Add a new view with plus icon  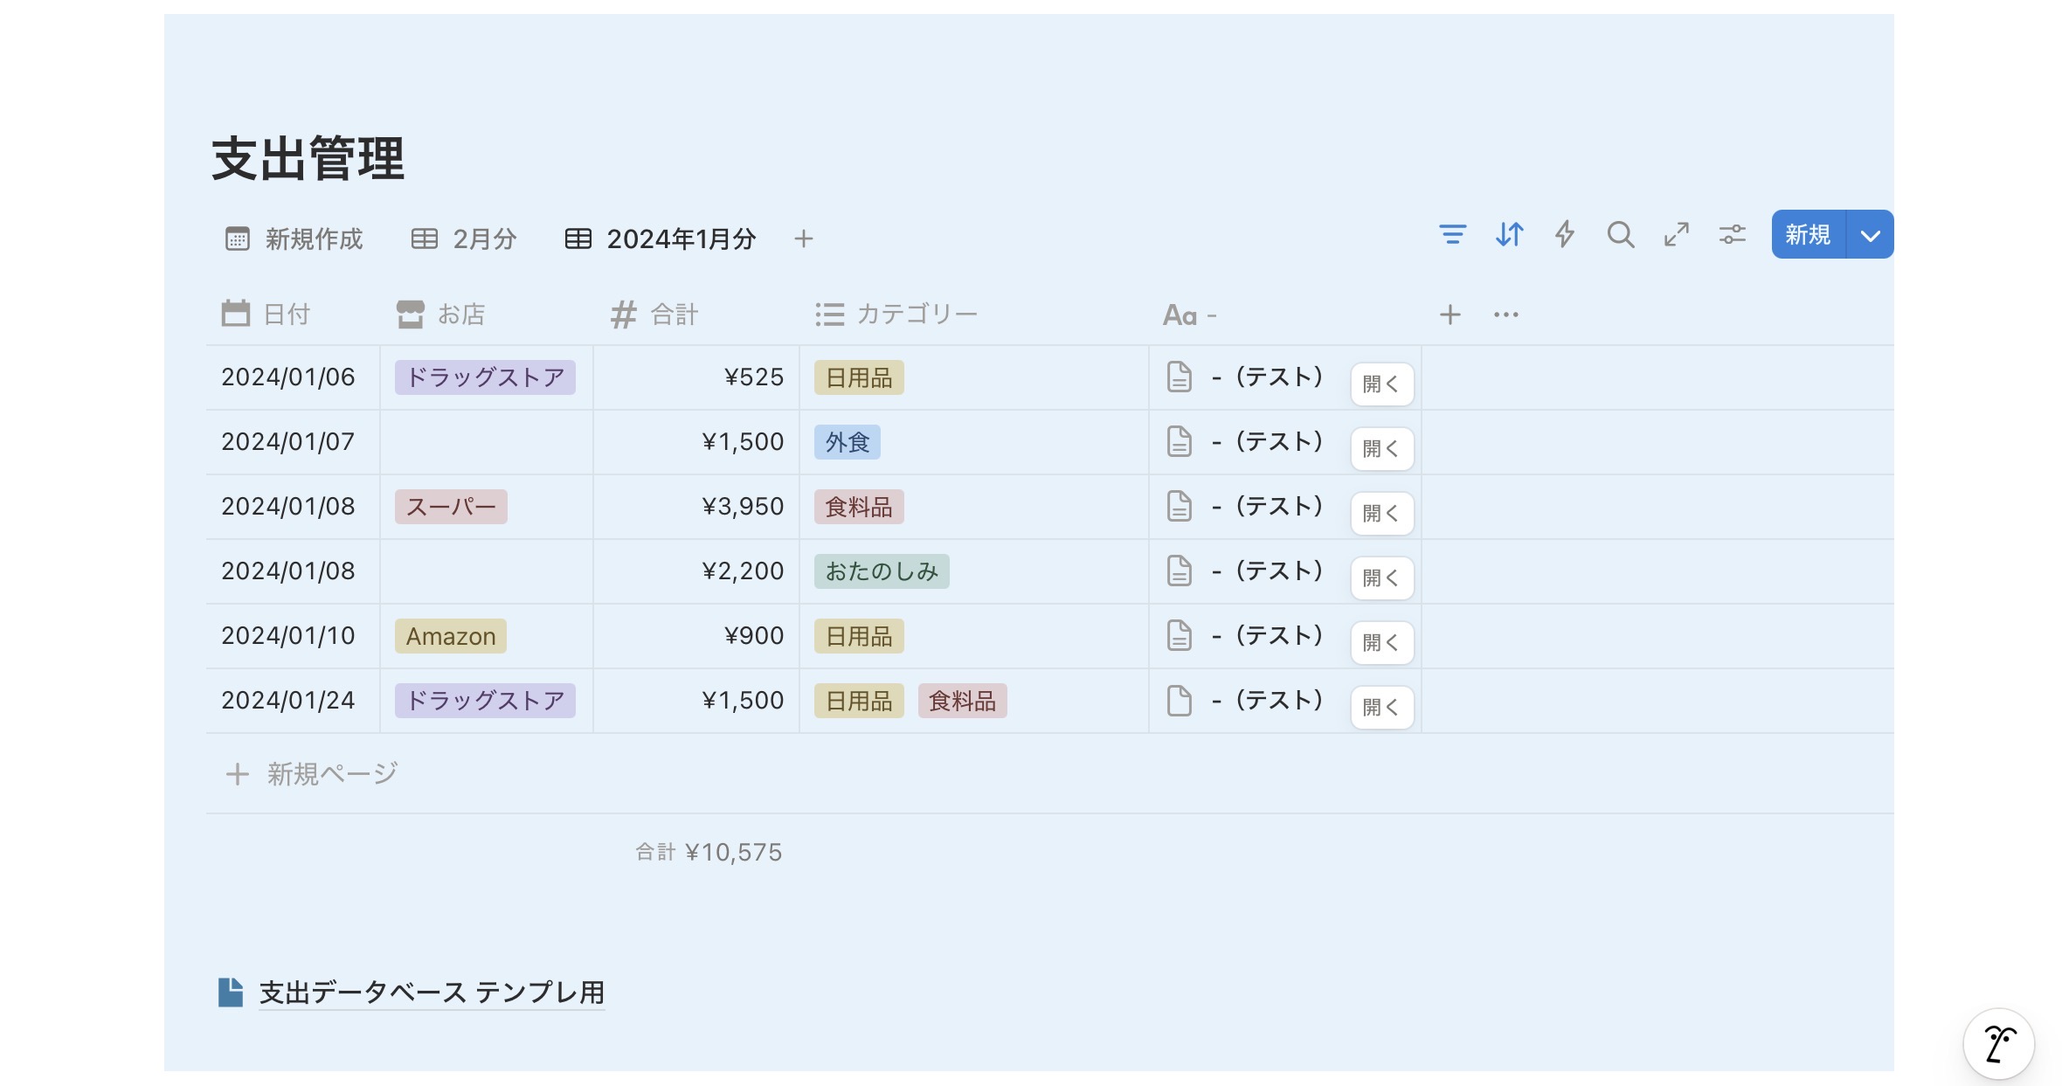(x=804, y=239)
